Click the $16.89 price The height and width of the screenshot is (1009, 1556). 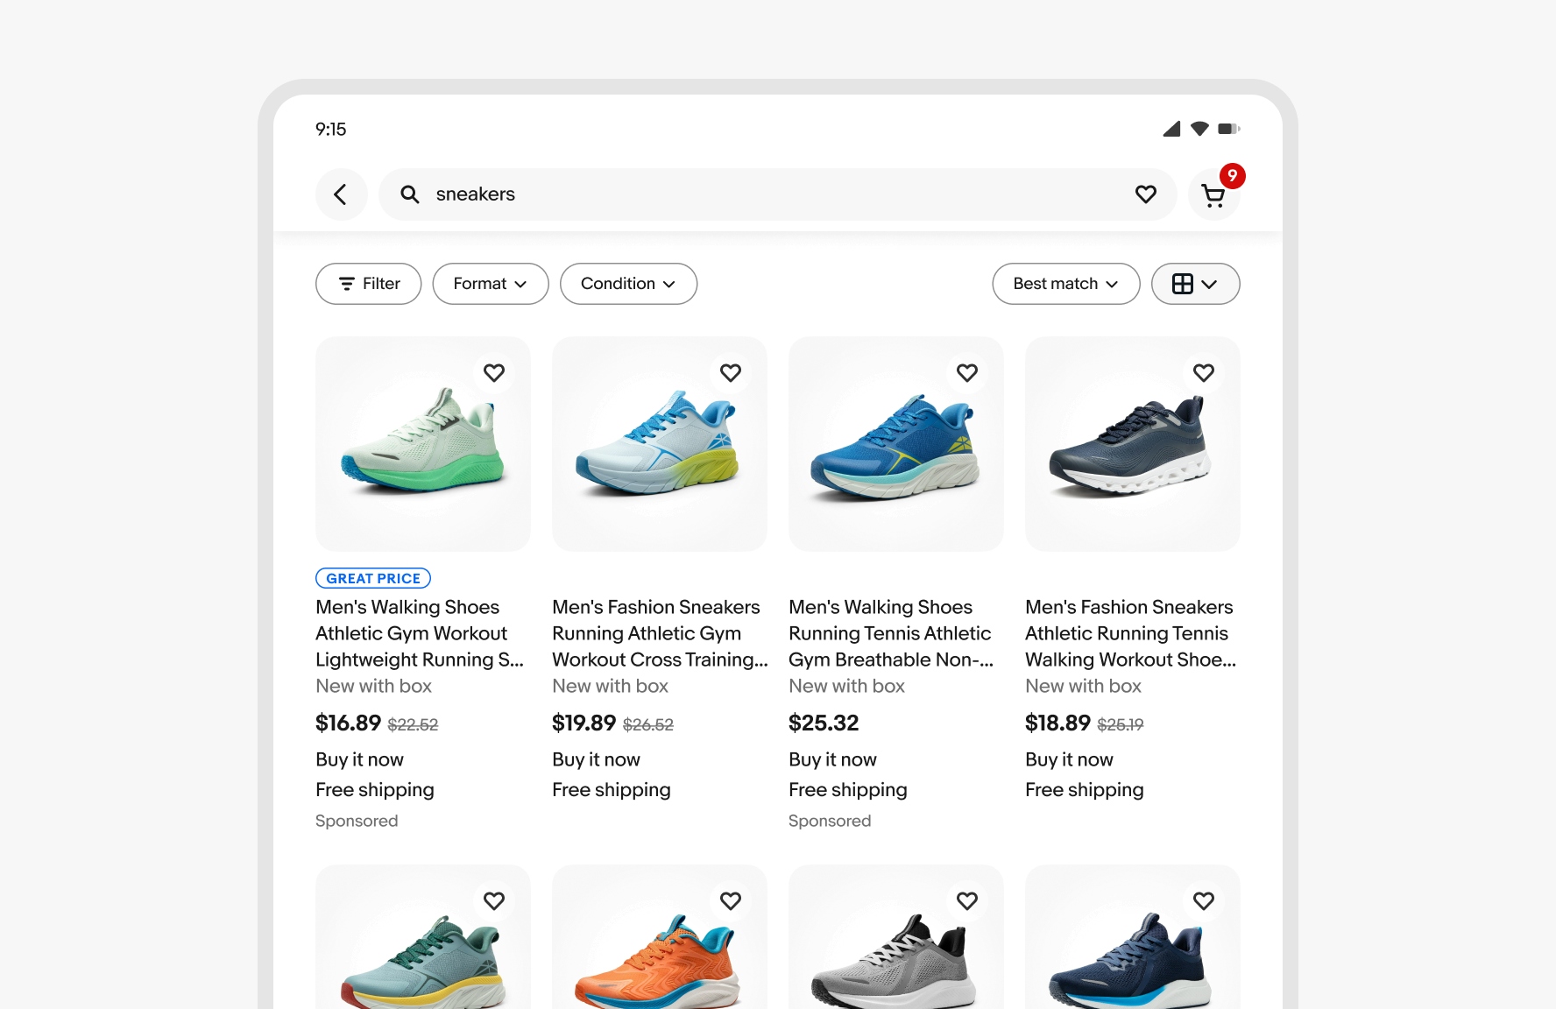click(x=348, y=723)
